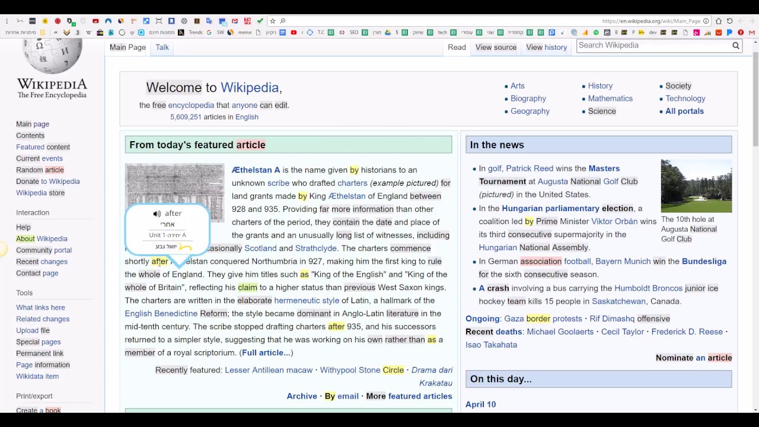
Task: Click the Wikipedia search magnifier icon
Action: tap(736, 46)
